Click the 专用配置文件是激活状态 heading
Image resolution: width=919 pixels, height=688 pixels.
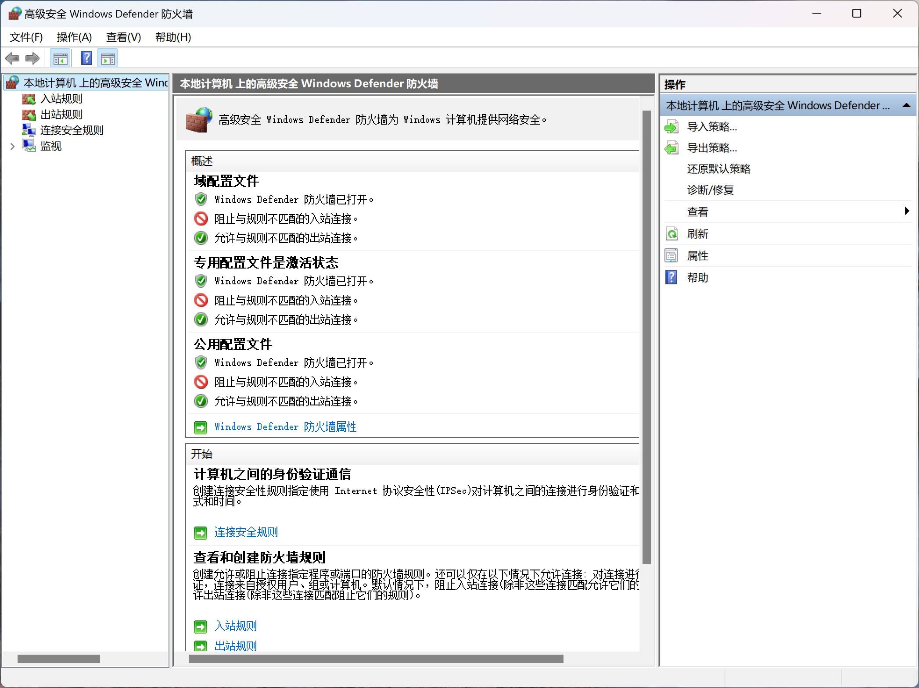(x=266, y=262)
